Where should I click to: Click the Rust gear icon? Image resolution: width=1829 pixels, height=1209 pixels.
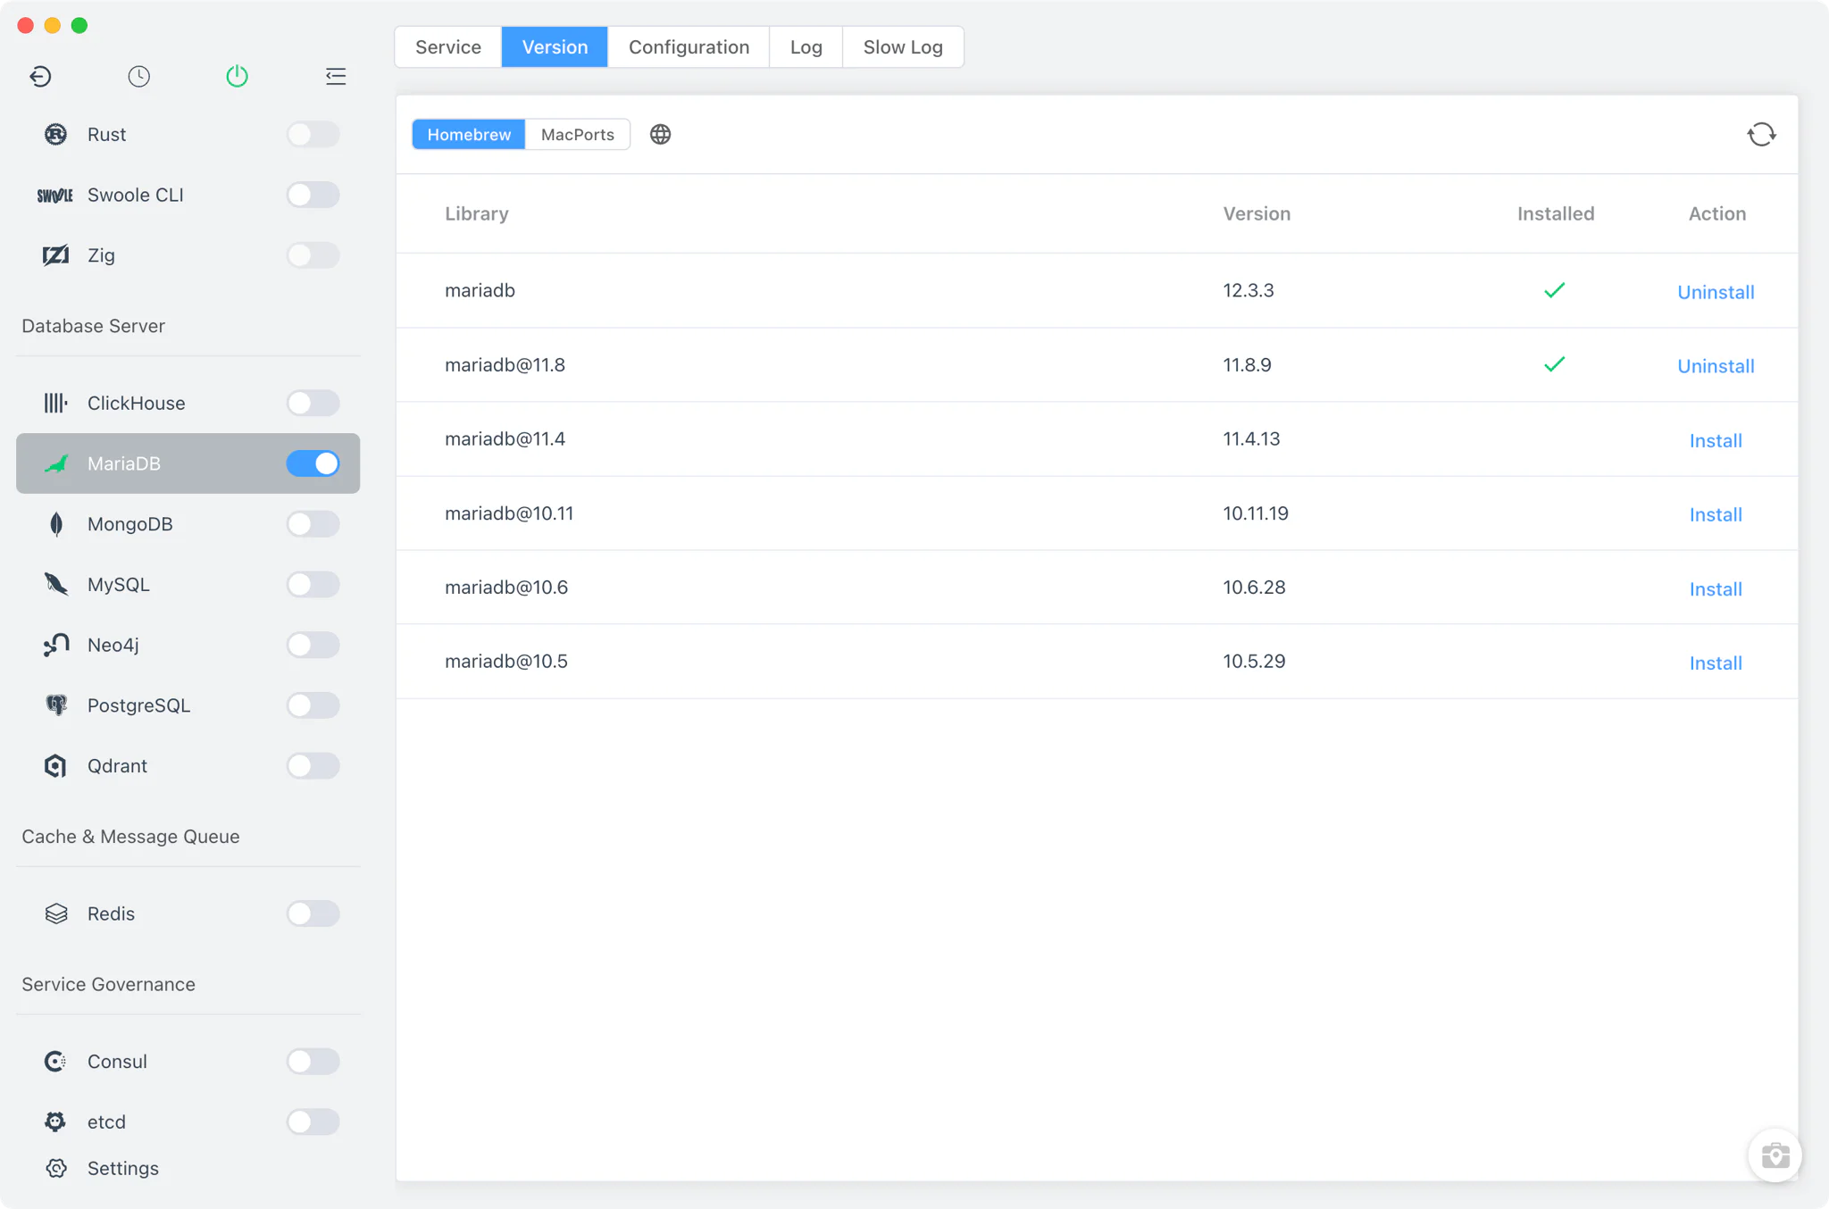(x=55, y=134)
